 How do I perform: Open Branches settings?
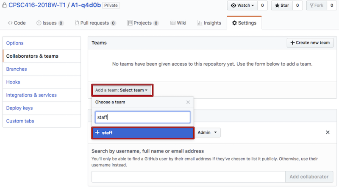pos(42,69)
